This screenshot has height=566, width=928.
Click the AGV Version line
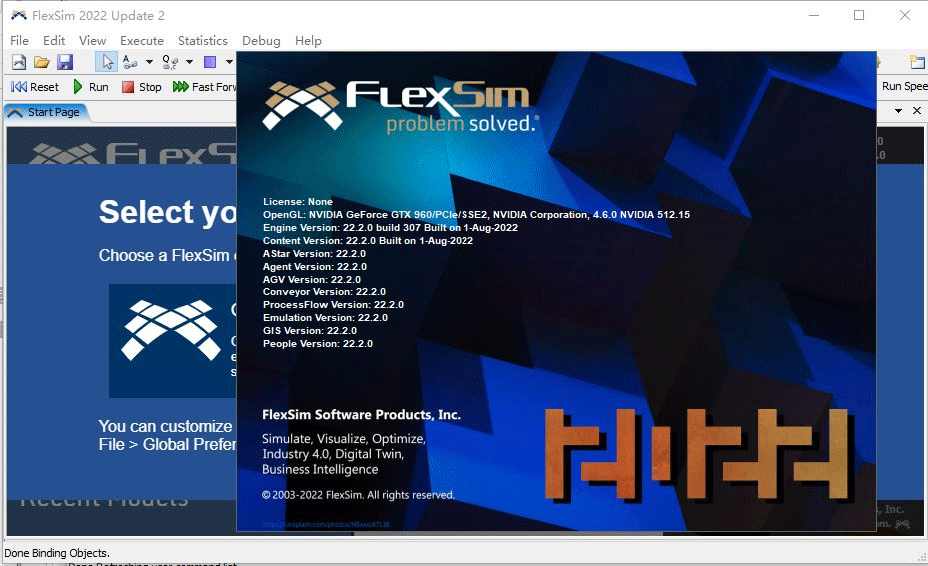tap(312, 280)
